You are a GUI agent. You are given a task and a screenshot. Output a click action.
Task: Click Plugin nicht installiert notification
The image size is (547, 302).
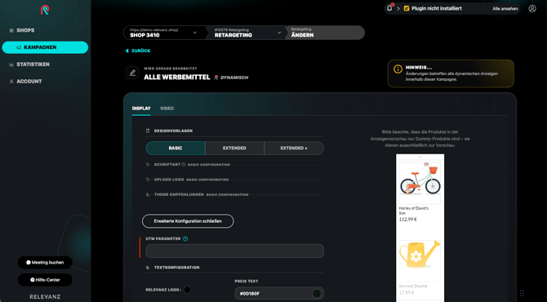pyautogui.click(x=437, y=8)
